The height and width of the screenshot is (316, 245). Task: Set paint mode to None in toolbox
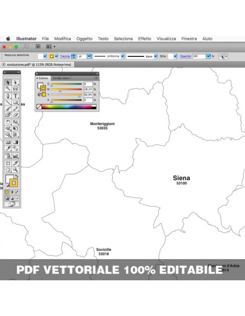coord(17,192)
